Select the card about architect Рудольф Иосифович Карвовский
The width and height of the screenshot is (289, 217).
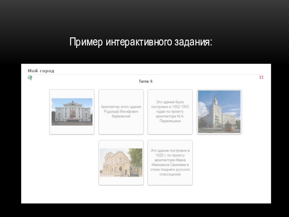(121, 112)
